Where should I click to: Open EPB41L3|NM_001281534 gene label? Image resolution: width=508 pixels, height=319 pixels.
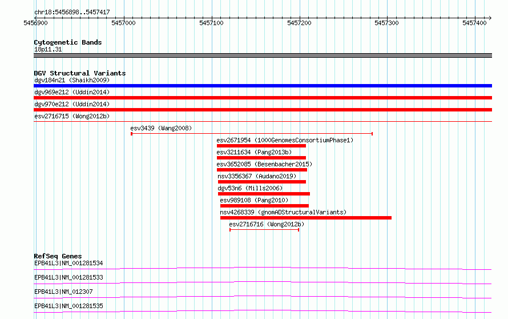(68, 263)
